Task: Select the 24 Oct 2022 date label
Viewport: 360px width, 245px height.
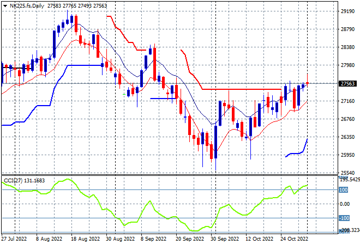Action: coord(294,239)
